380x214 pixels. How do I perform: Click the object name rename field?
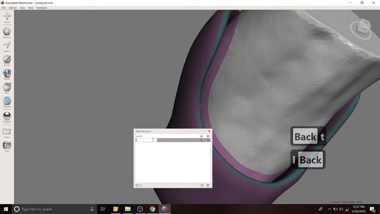pos(146,140)
